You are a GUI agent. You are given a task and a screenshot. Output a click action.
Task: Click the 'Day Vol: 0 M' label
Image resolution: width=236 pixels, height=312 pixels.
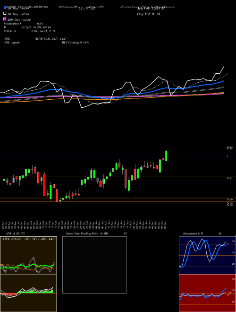[x=148, y=14]
